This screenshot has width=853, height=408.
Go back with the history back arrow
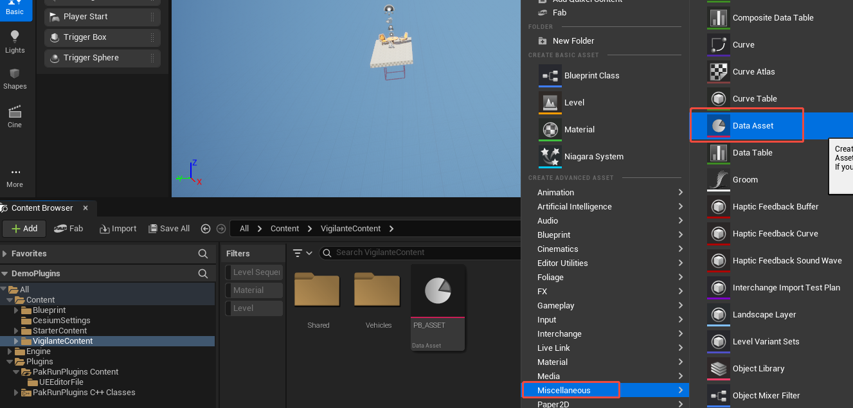coord(206,229)
